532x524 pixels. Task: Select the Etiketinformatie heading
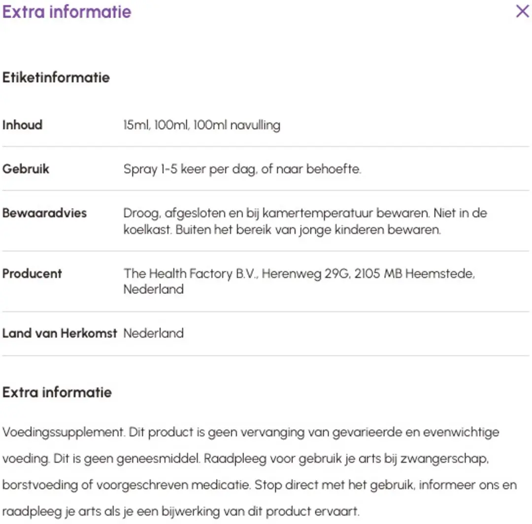(x=56, y=78)
